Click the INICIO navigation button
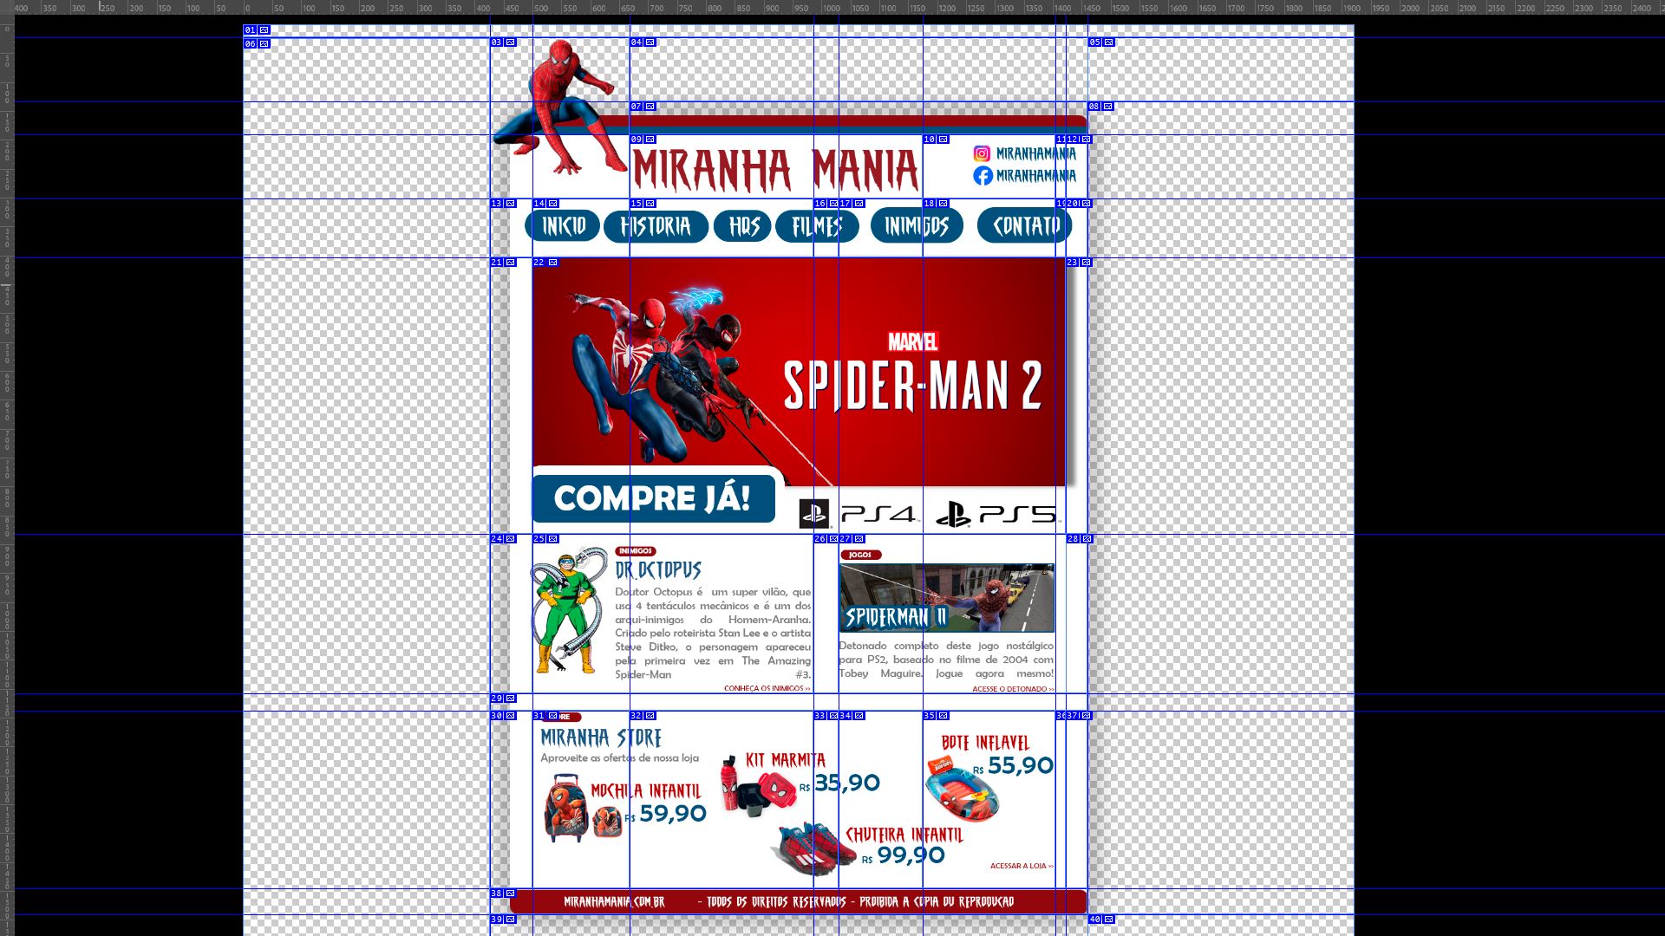Image resolution: width=1665 pixels, height=936 pixels. (562, 226)
